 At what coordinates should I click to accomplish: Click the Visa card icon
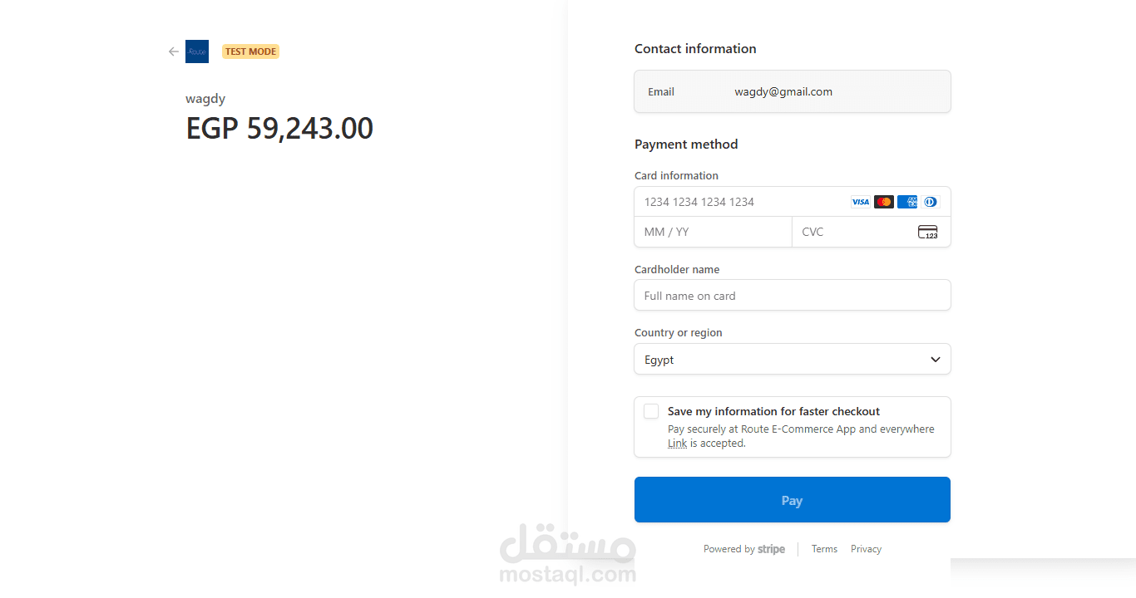[860, 202]
